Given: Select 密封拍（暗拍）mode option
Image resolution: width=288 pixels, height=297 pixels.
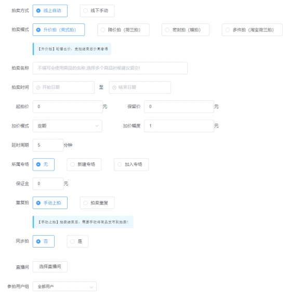Looking at the screenshot, I should pyautogui.click(x=186, y=30).
